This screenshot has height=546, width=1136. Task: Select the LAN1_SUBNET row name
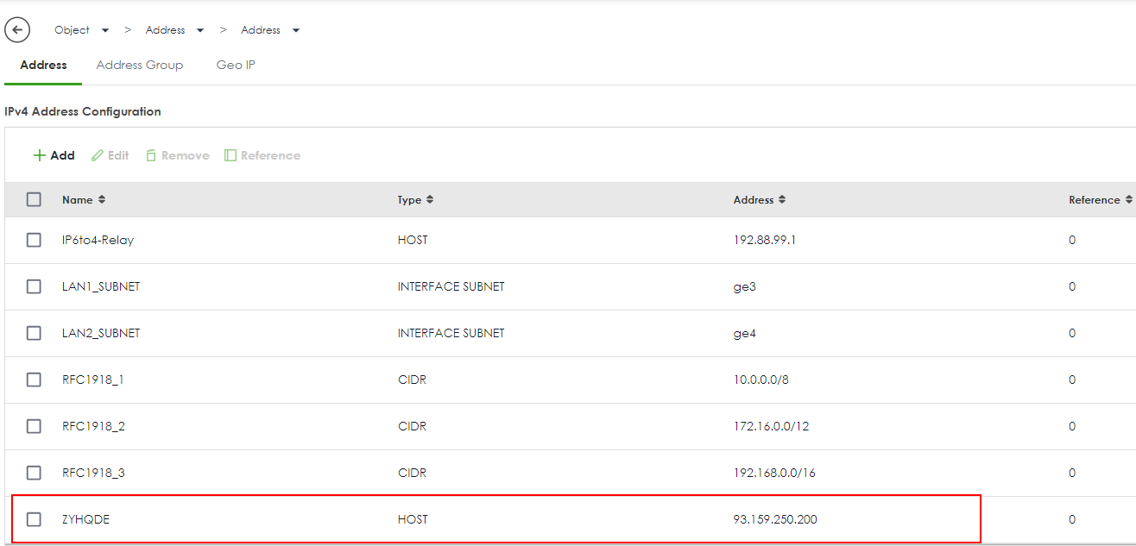[x=101, y=287]
